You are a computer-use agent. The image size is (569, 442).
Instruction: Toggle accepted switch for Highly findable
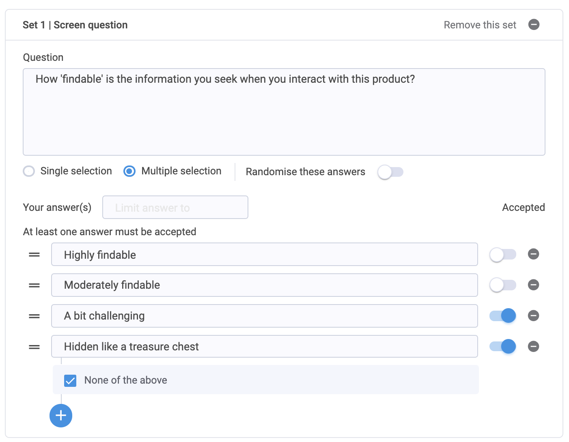click(x=503, y=255)
